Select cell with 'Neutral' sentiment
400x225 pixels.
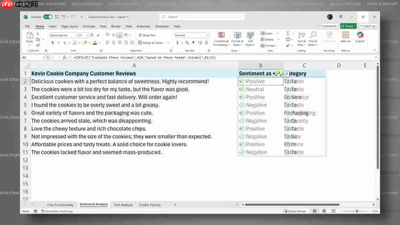pyautogui.click(x=260, y=90)
